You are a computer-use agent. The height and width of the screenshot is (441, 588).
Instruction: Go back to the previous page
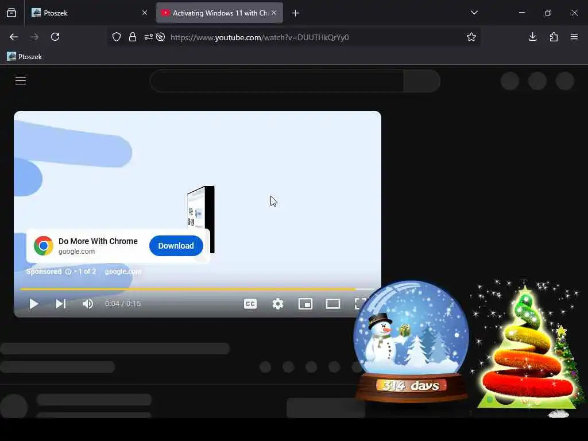pos(14,37)
